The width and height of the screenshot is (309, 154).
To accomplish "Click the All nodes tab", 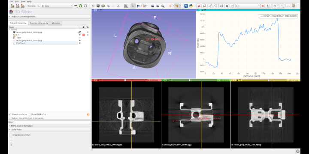I will coord(56,23).
